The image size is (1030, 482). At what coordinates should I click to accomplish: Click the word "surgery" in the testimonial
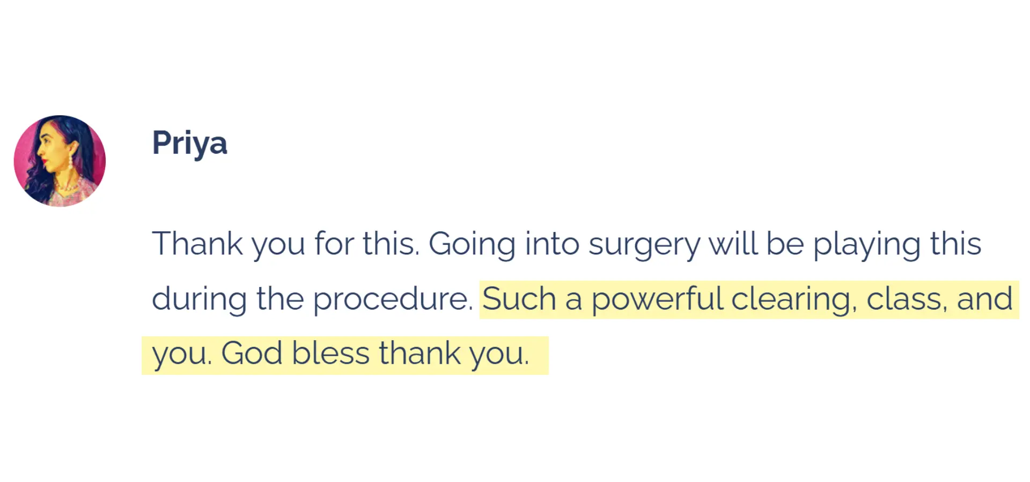644,245
